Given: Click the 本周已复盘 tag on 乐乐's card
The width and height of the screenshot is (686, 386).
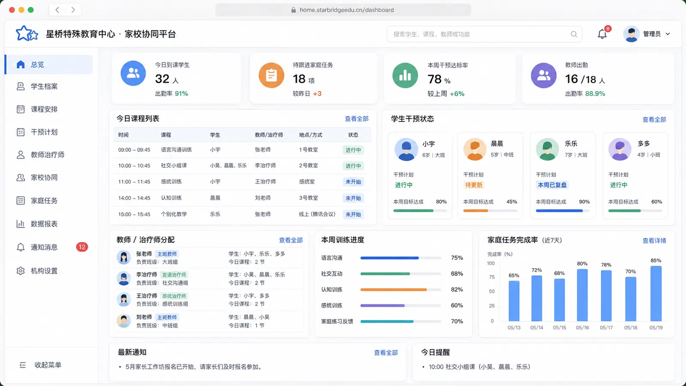Looking at the screenshot, I should pyautogui.click(x=552, y=185).
